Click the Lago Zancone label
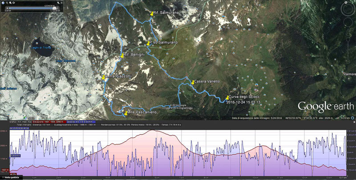This screenshot has width=356, height=180. click(65, 61)
